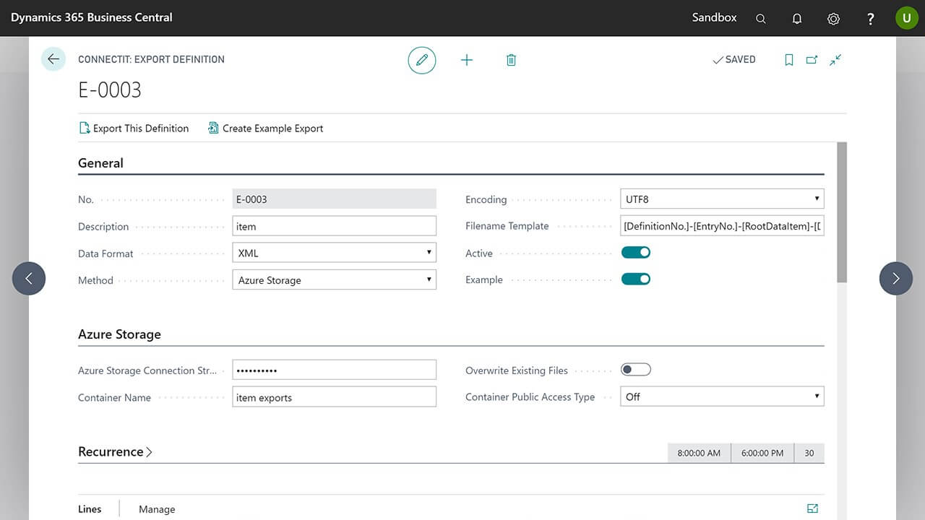Screen dimensions: 925x520
Task: Open notifications bell icon
Action: (797, 19)
